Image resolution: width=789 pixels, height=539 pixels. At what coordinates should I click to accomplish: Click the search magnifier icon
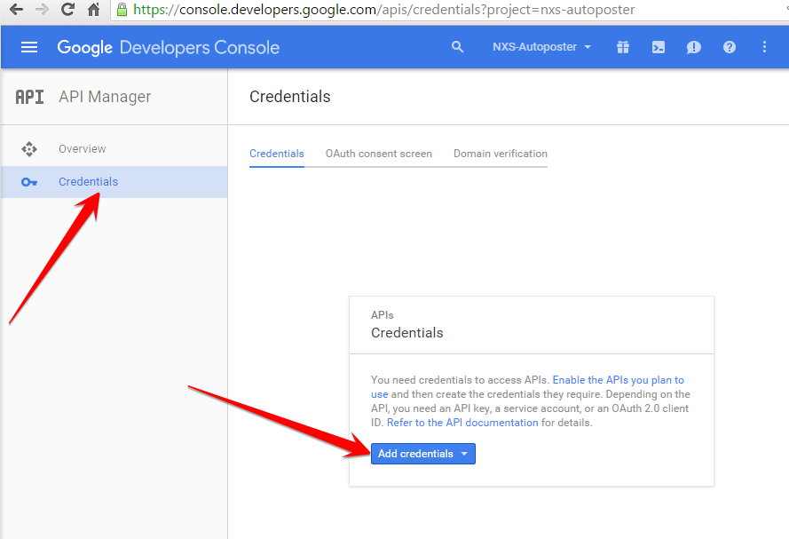click(x=457, y=47)
